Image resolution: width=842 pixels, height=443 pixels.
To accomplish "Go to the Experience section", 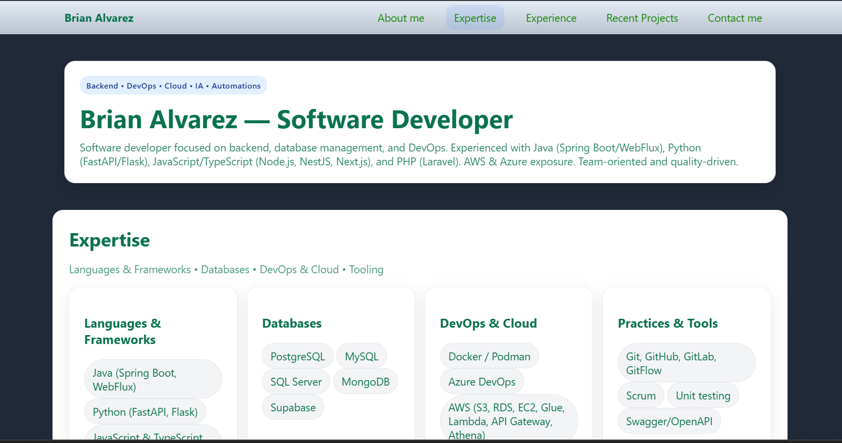I will coord(551,18).
